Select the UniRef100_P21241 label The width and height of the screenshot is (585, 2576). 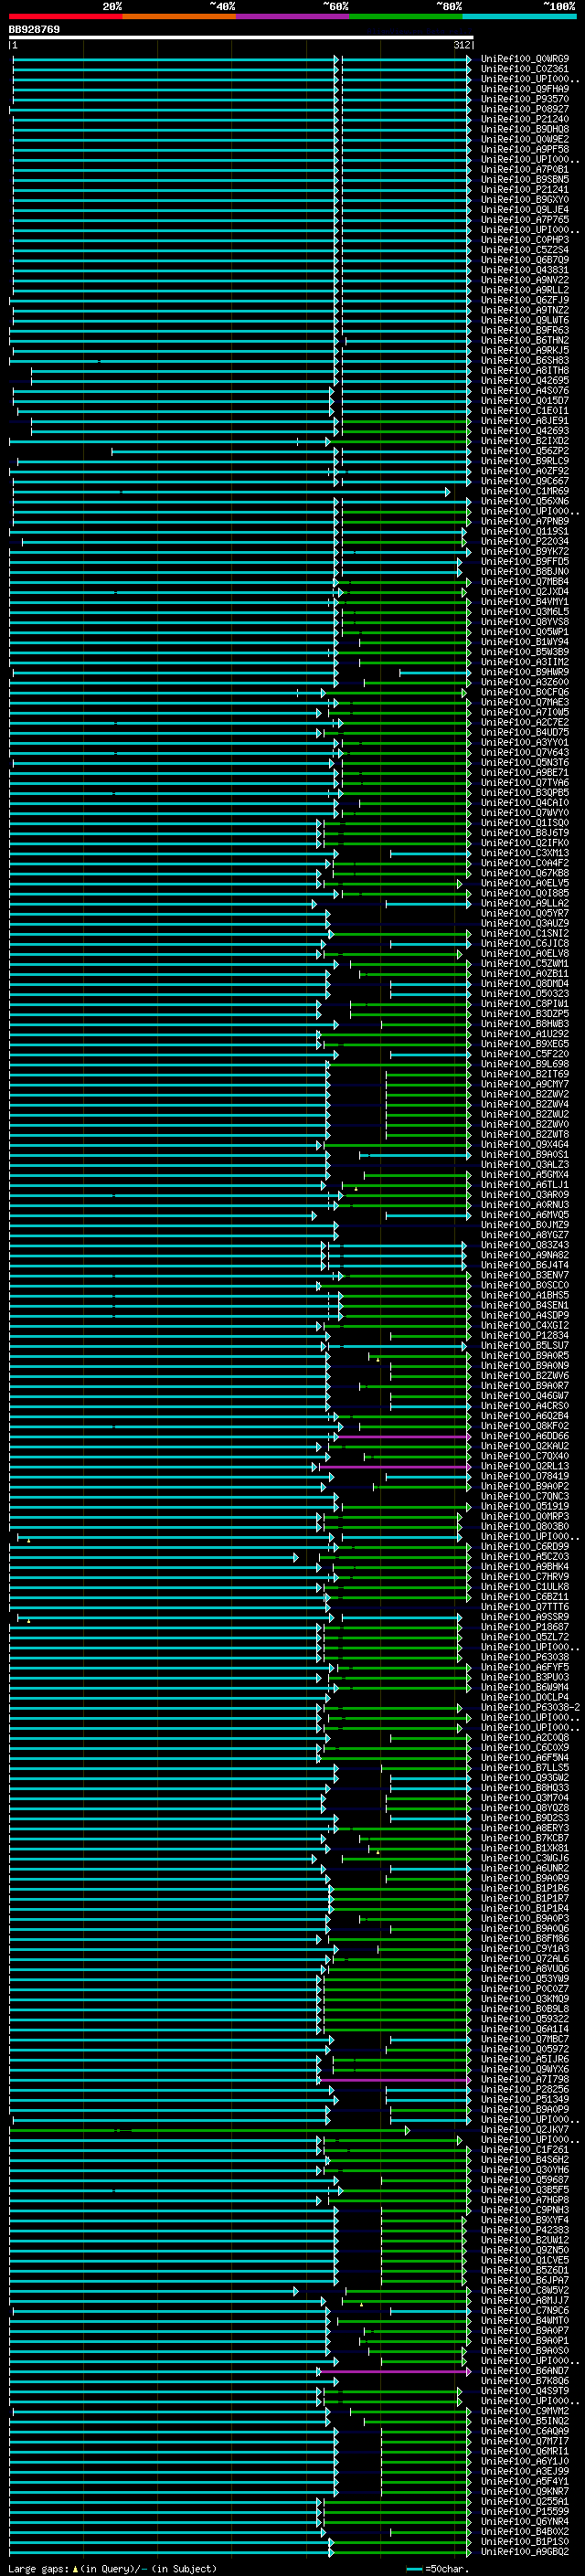pos(524,189)
